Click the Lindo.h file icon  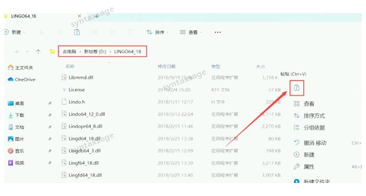coord(64,102)
